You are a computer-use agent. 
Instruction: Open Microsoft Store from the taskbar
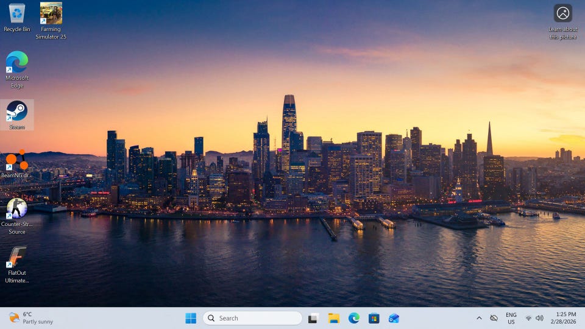tap(374, 318)
